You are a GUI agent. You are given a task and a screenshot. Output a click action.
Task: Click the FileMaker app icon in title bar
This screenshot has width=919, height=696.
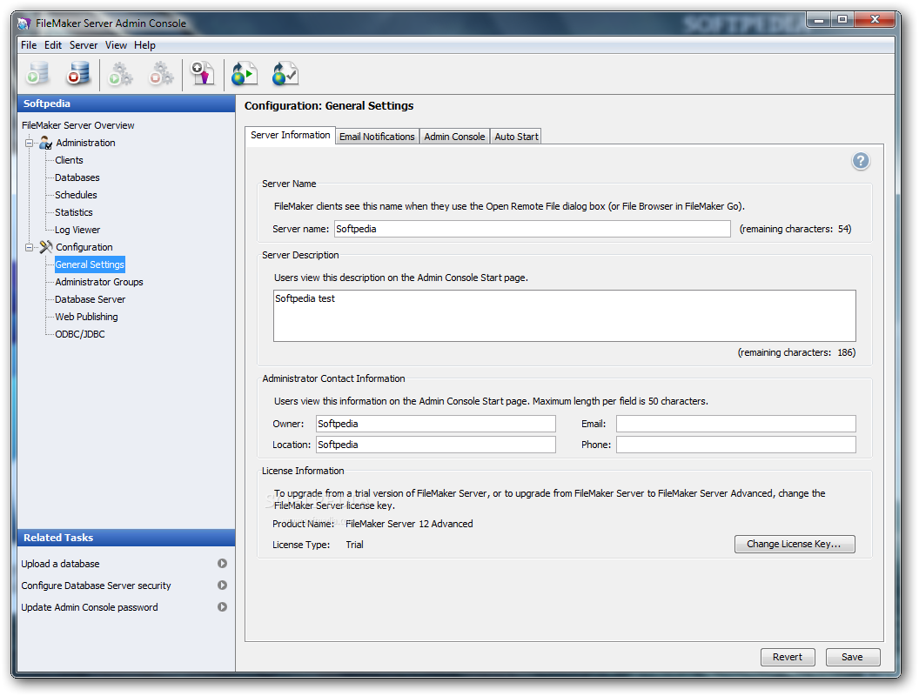(x=23, y=23)
